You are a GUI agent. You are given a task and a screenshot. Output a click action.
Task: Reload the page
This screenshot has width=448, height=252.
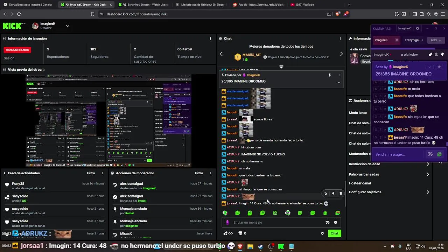[x=19, y=14]
